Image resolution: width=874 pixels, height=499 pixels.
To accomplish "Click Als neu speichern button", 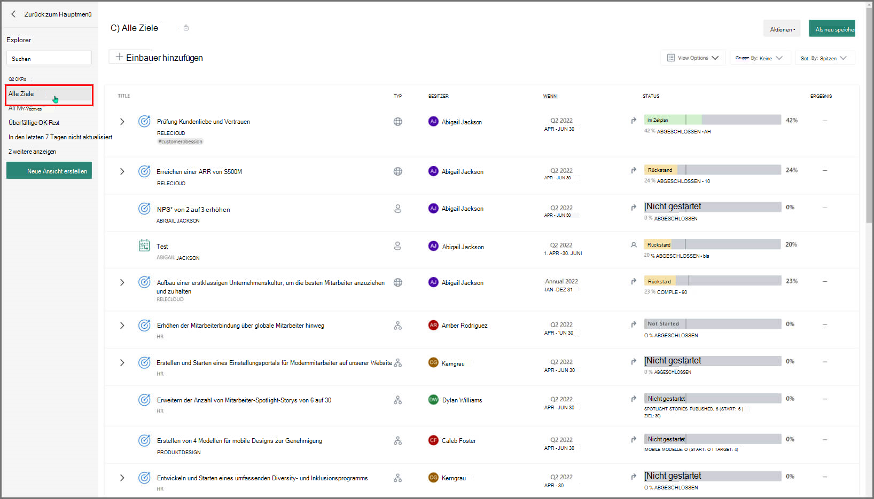I will tap(832, 29).
